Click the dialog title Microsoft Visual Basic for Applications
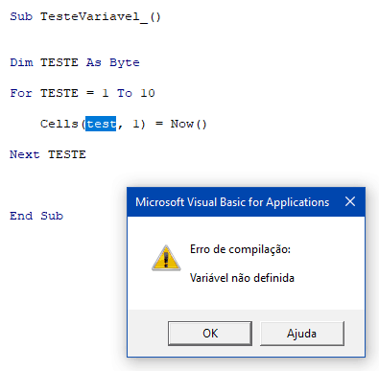This screenshot has height=371, width=379. coord(232,202)
